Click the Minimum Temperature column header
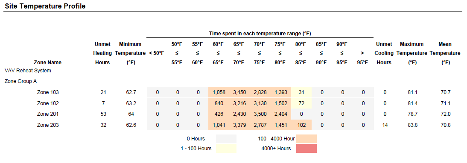This screenshot has height=163, width=467. point(130,54)
